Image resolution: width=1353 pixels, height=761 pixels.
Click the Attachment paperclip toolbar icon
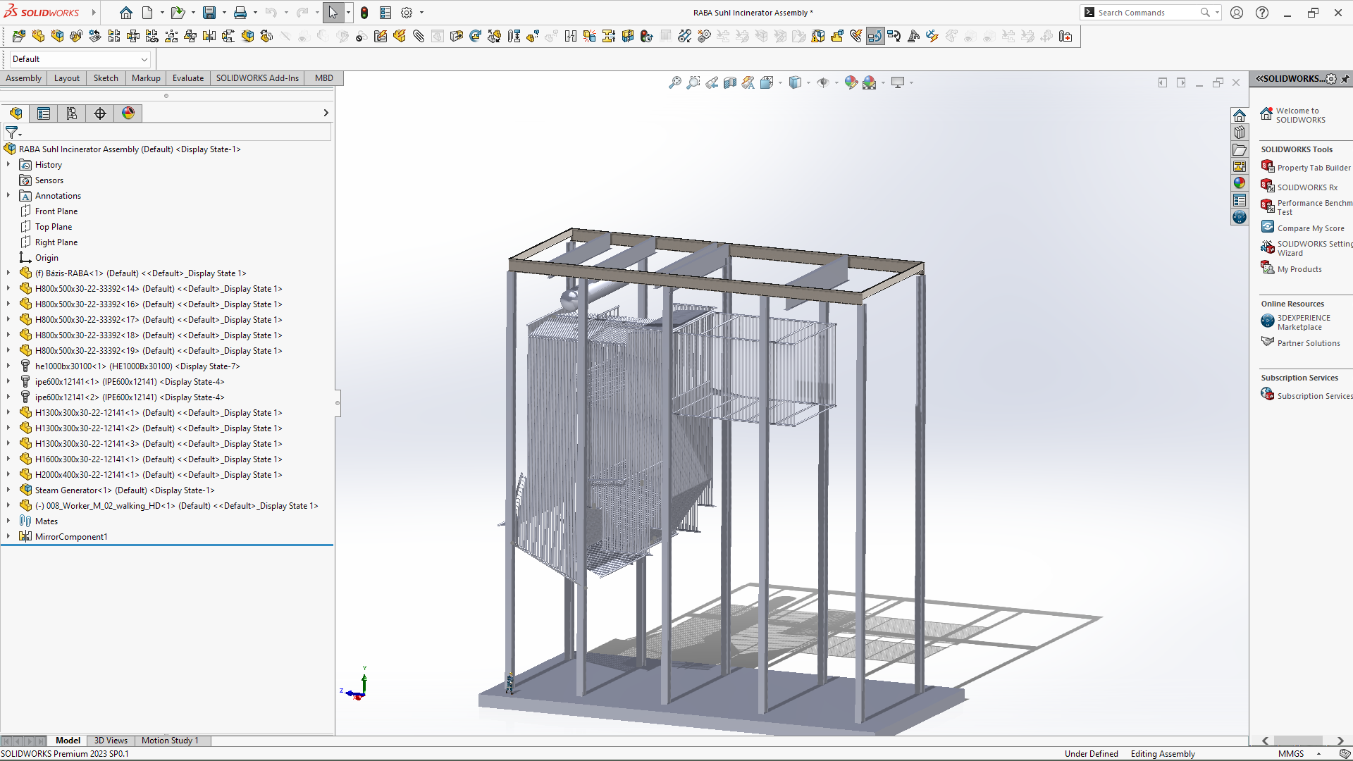pyautogui.click(x=419, y=36)
